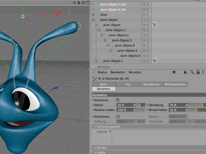The height and width of the screenshot is (154, 206).
Task: Select the Dynamics tab
Action: [x=104, y=89]
